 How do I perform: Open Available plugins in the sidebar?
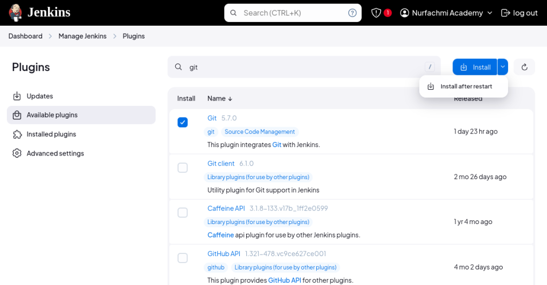[x=81, y=115]
